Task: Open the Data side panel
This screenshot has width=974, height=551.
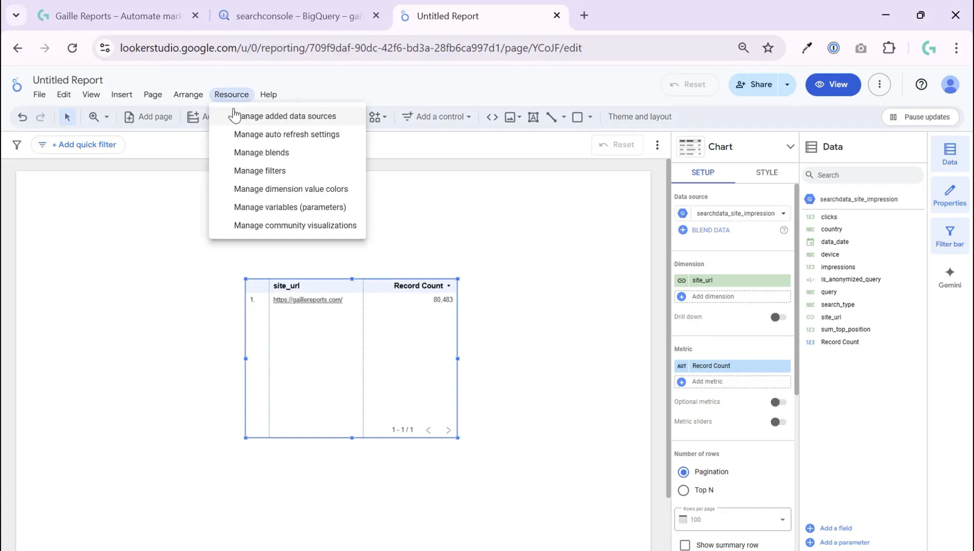Action: coord(949,154)
